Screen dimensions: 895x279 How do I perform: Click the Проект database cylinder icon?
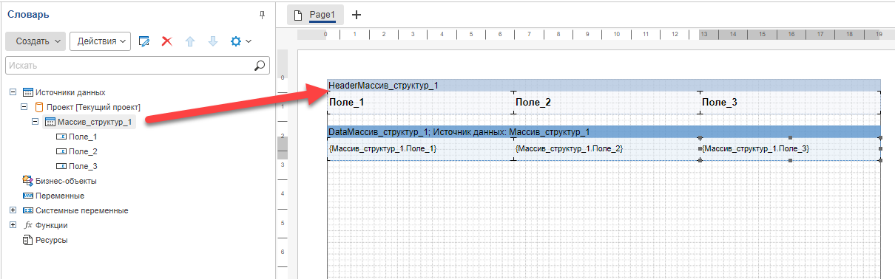40,107
